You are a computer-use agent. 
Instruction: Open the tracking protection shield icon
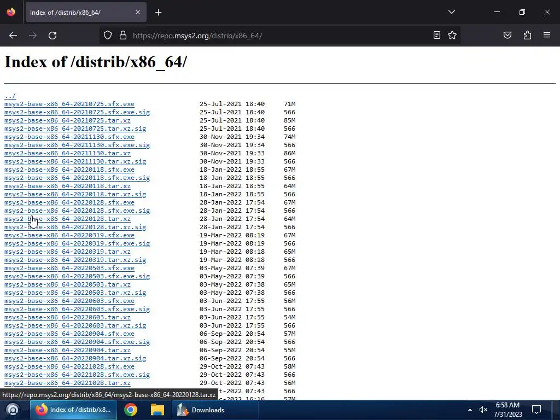click(108, 36)
